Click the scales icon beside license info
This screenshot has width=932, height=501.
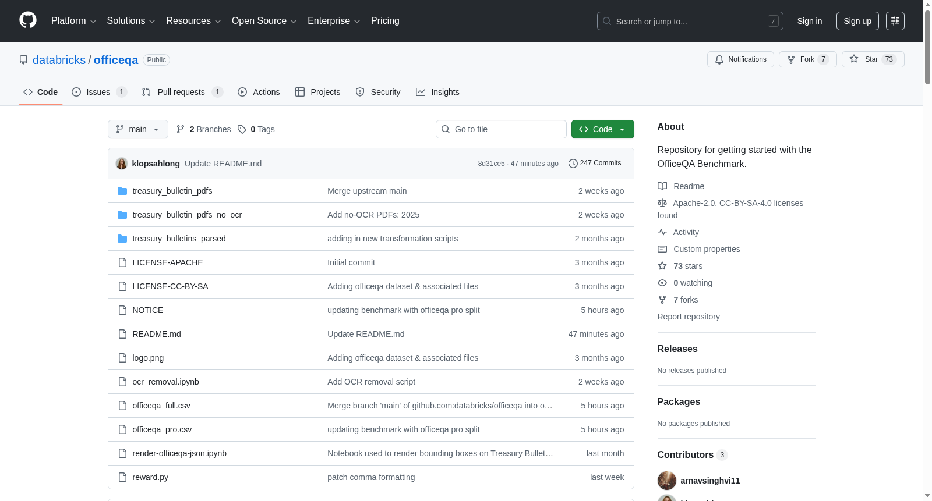[662, 203]
